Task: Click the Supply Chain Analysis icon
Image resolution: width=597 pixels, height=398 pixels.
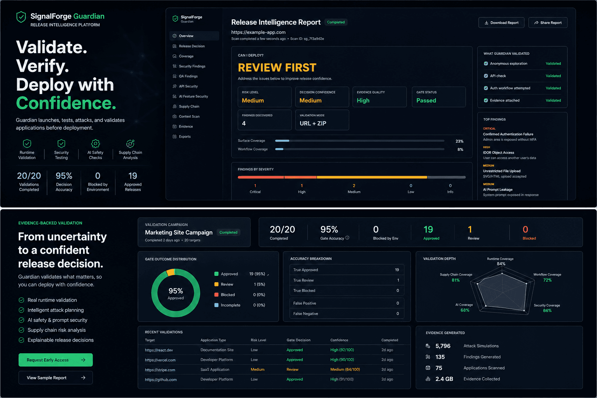Action: pos(130,143)
